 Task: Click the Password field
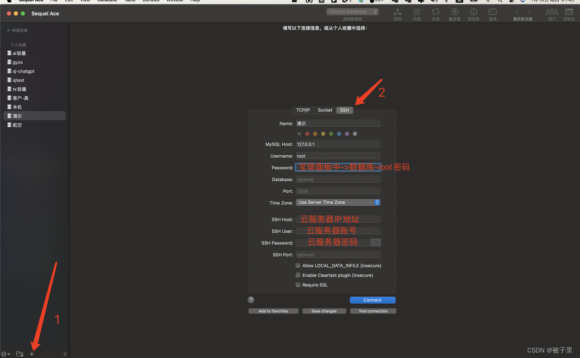pos(338,168)
